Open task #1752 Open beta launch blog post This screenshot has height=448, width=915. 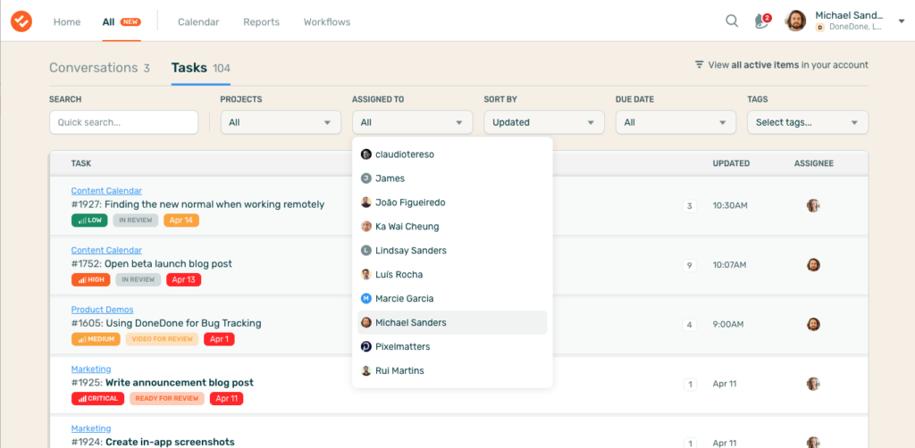tap(152, 264)
